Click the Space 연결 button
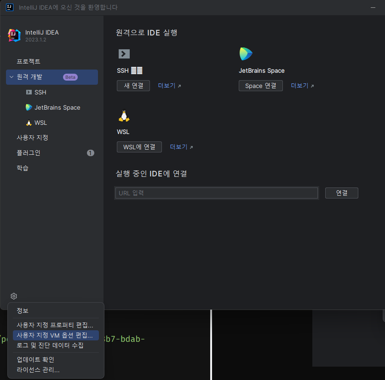The width and height of the screenshot is (385, 380). pos(260,86)
